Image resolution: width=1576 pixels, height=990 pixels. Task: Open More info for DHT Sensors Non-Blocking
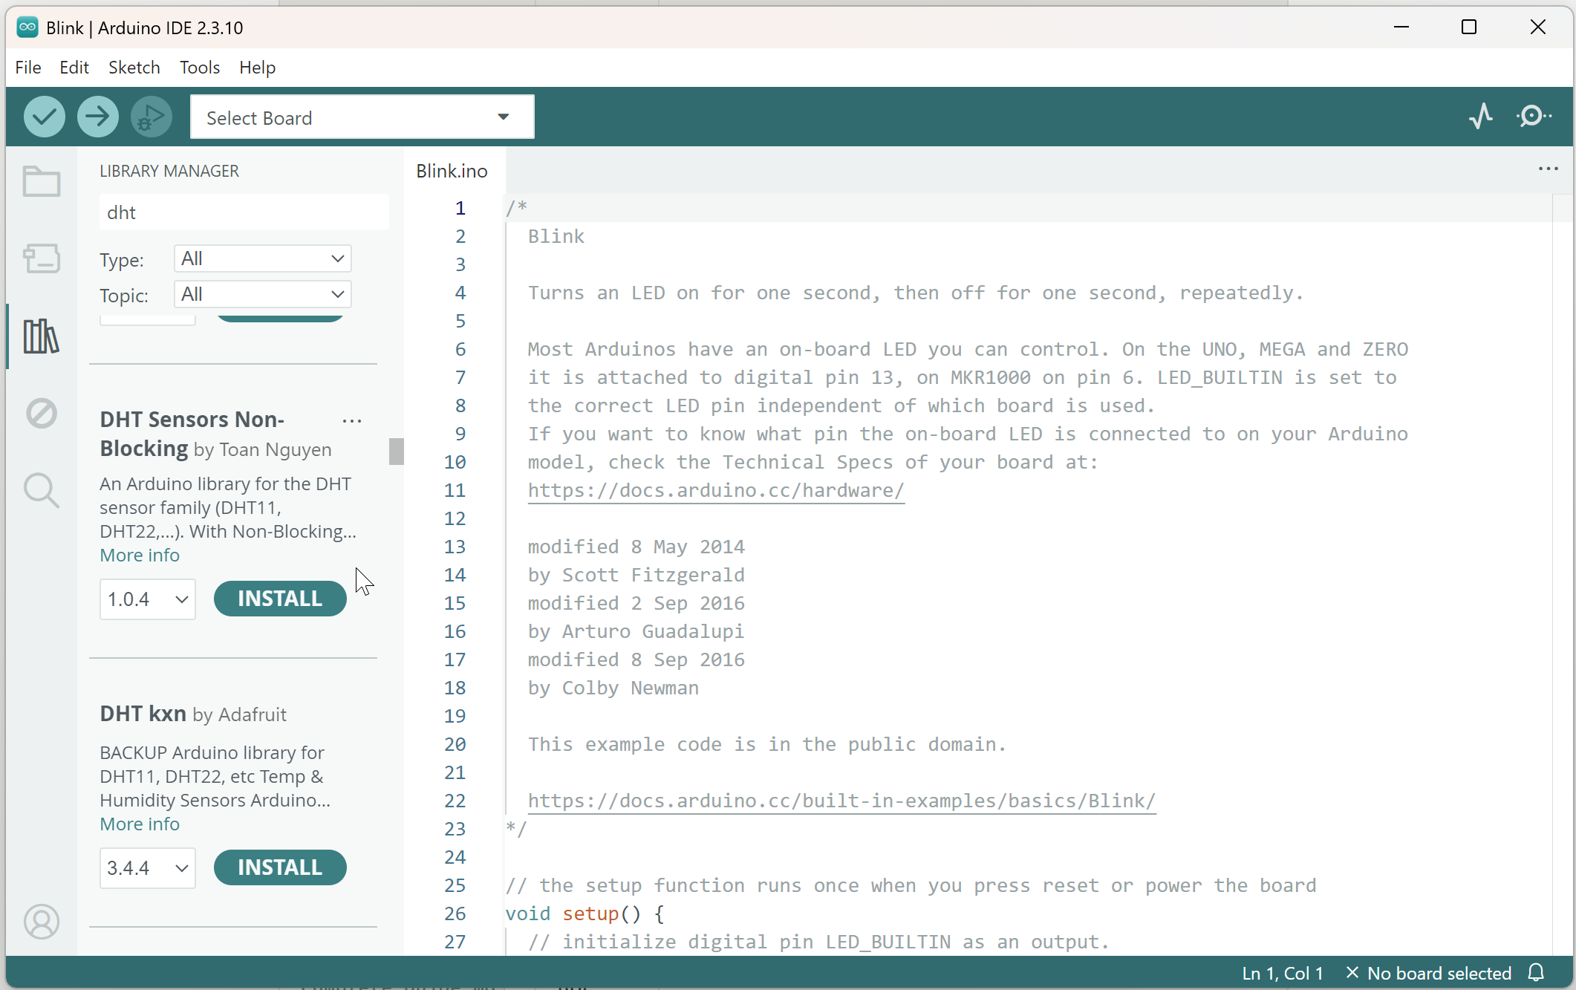[140, 556]
